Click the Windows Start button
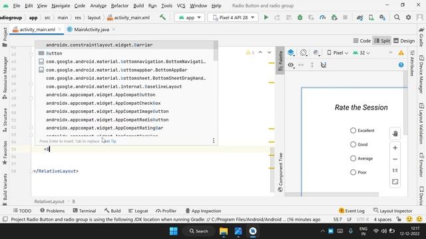 [173, 231]
